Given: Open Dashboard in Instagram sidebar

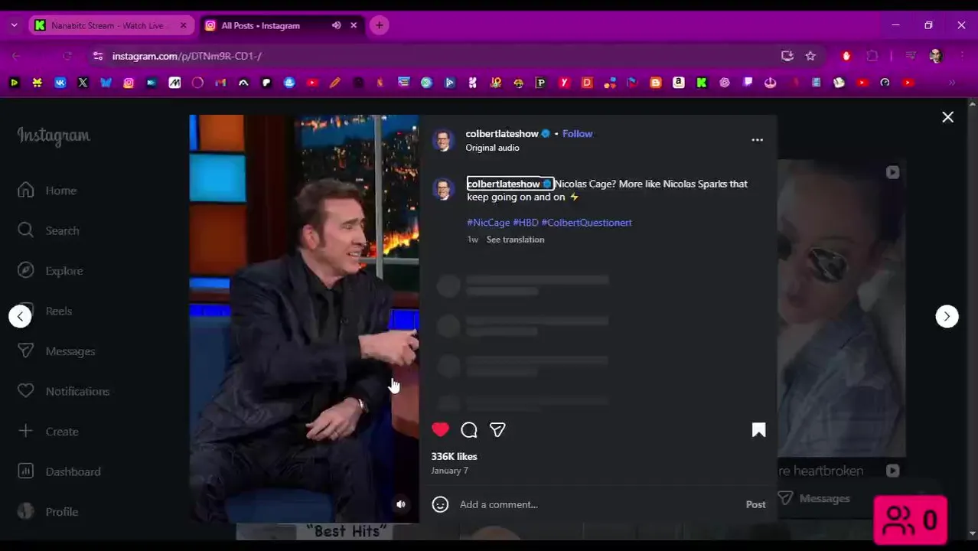Looking at the screenshot, I should pos(59,471).
